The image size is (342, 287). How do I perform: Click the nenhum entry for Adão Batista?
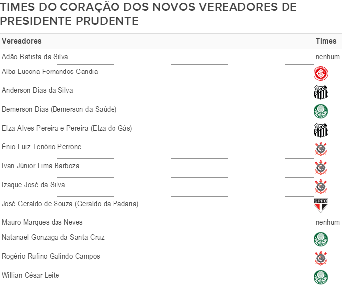(x=328, y=57)
